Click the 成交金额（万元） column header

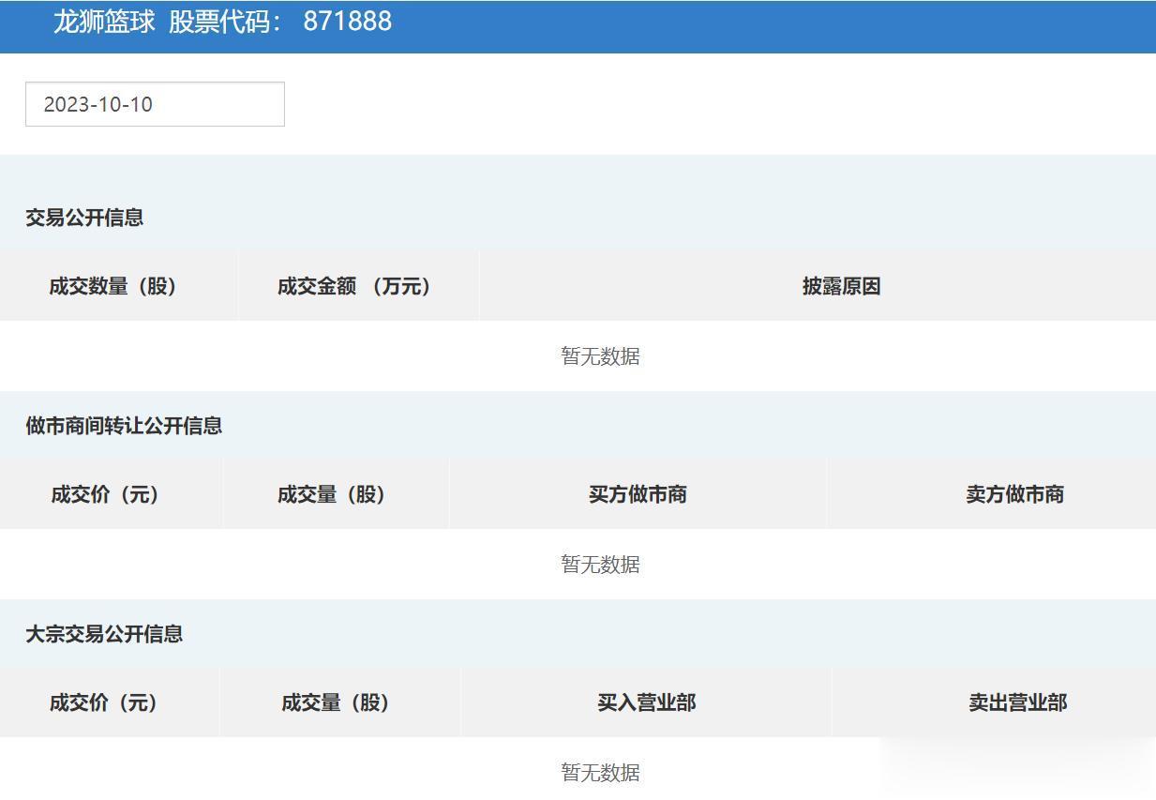[x=354, y=286]
